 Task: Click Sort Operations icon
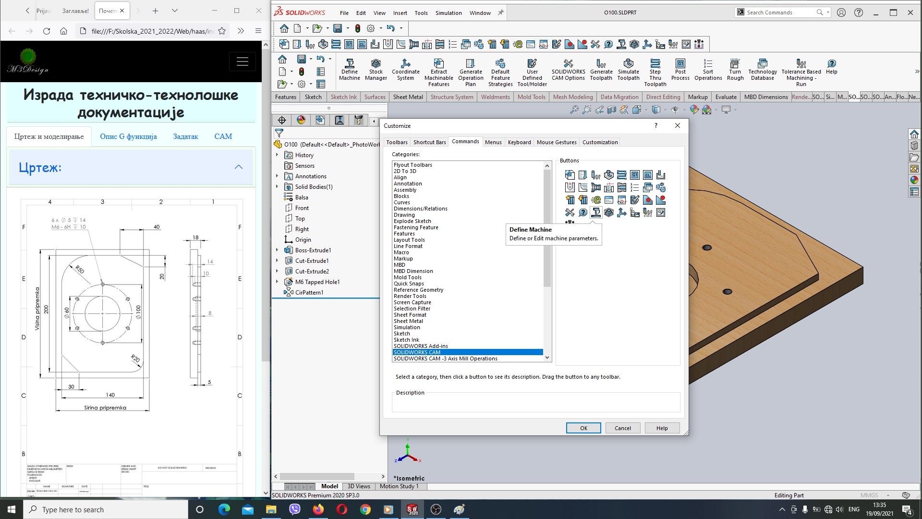point(708,70)
